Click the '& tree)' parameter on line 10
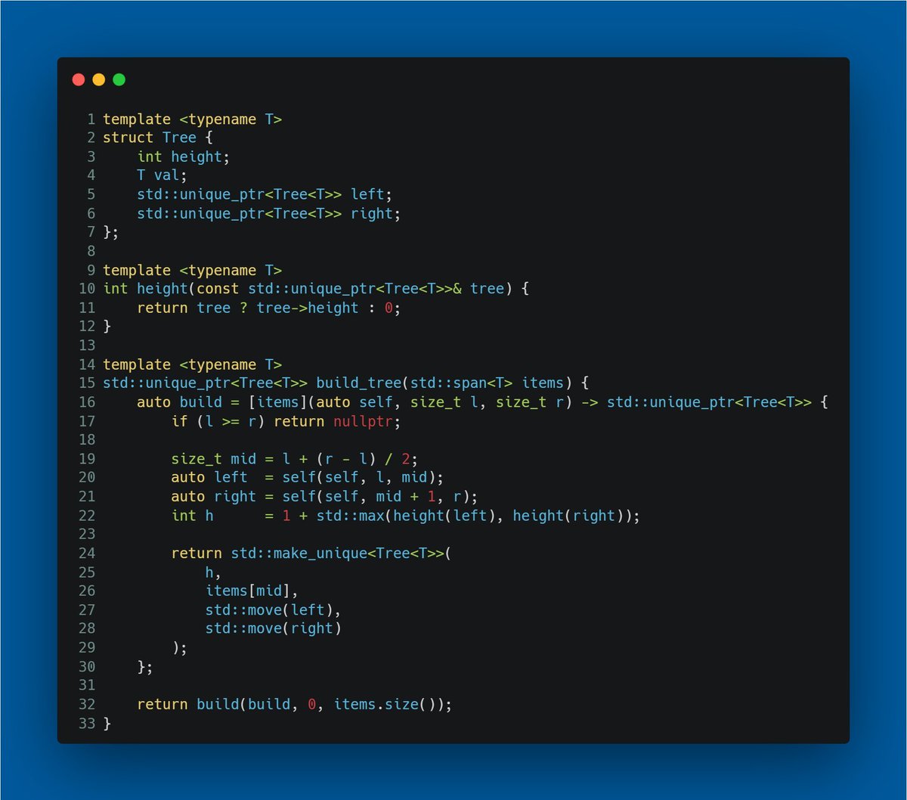Screen dimensions: 907x800 pyautogui.click(x=483, y=289)
